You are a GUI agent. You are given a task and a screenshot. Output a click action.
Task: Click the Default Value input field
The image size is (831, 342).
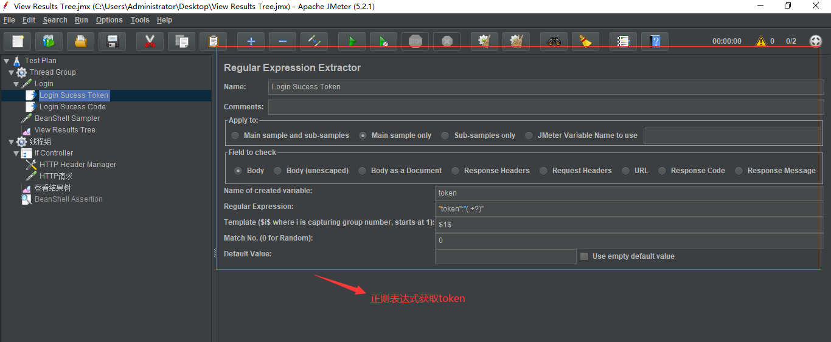(x=506, y=256)
